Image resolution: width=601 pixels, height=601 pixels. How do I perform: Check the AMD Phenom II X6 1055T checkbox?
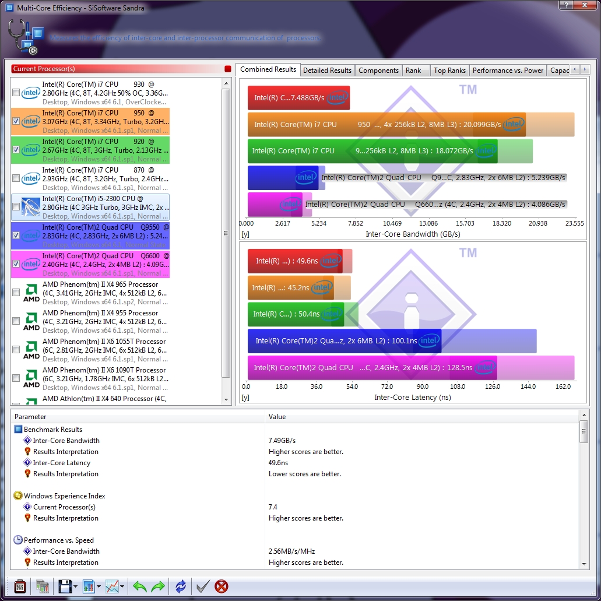[16, 350]
